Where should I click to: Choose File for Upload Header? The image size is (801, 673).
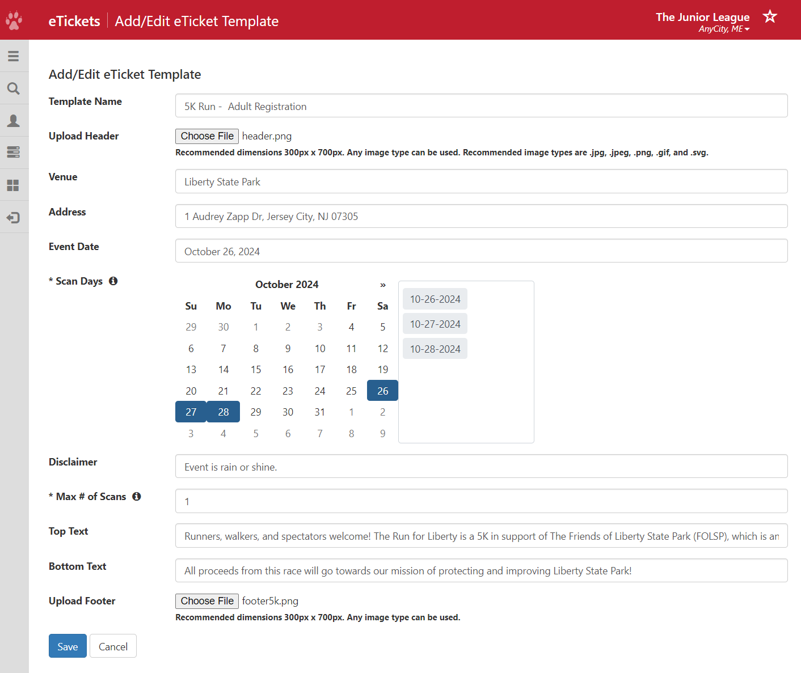pyautogui.click(x=207, y=136)
